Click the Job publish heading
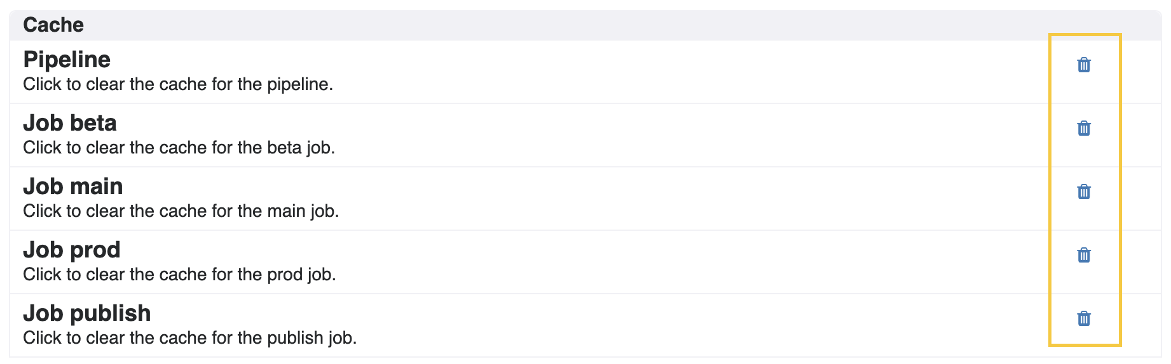Image resolution: width=1171 pixels, height=364 pixels. click(x=87, y=313)
